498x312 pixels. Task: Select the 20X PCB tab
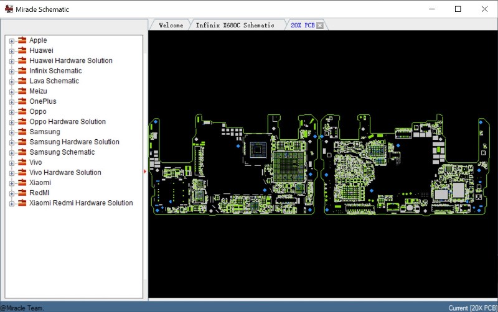[x=303, y=25]
